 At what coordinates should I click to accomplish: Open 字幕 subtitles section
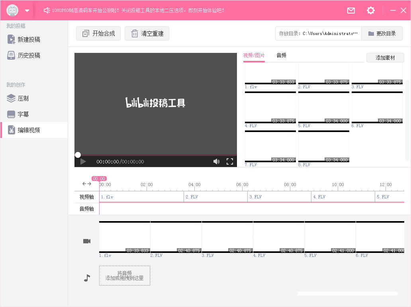[34, 114]
